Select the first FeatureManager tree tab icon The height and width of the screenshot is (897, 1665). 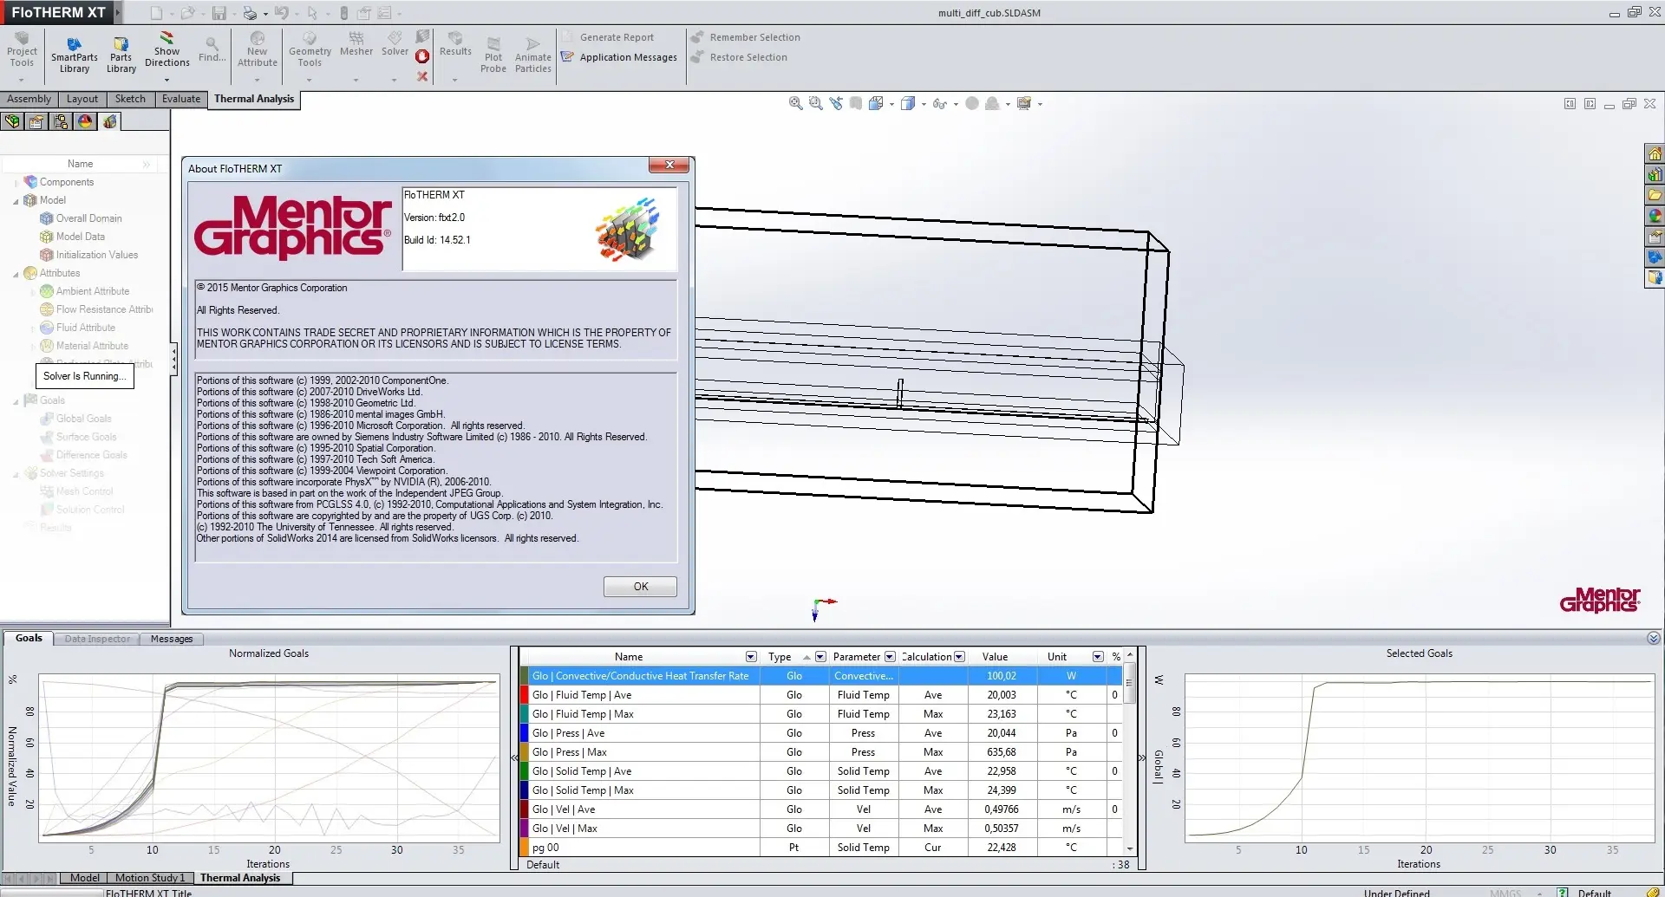12,121
